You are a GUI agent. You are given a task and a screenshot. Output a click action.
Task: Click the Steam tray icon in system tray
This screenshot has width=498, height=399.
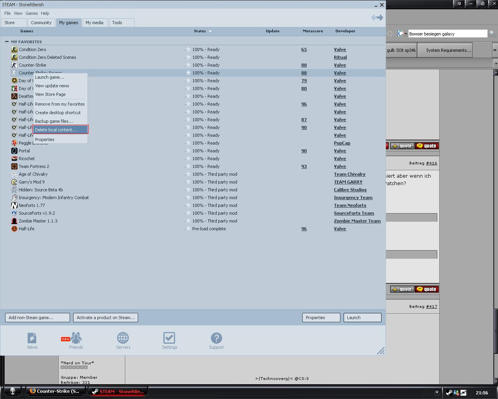click(449, 392)
